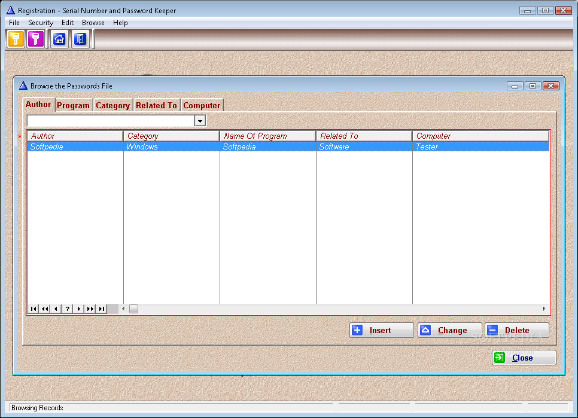Image resolution: width=578 pixels, height=418 pixels.
Task: Open the Security menu
Action: pos(41,23)
